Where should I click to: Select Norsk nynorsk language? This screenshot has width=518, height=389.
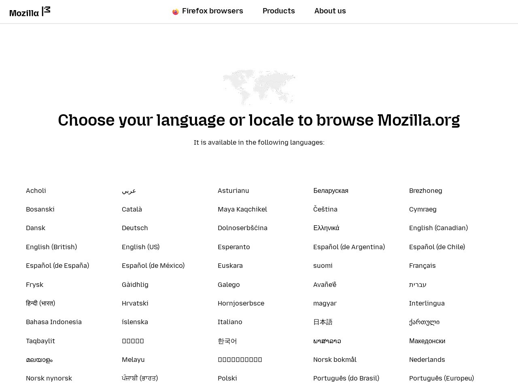[x=49, y=378]
